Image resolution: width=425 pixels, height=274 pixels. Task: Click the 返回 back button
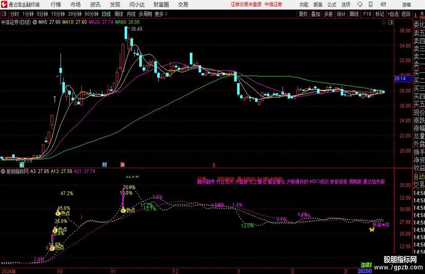coord(406,14)
